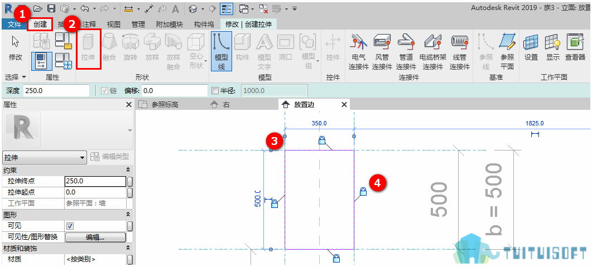The height and width of the screenshot is (267, 592).
Task: Toggle the 可见 visible checkbox
Action: 70,226
